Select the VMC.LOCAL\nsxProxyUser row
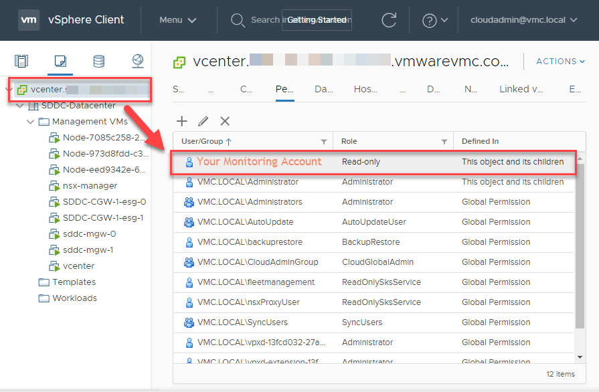The width and height of the screenshot is (599, 392). 373,302
